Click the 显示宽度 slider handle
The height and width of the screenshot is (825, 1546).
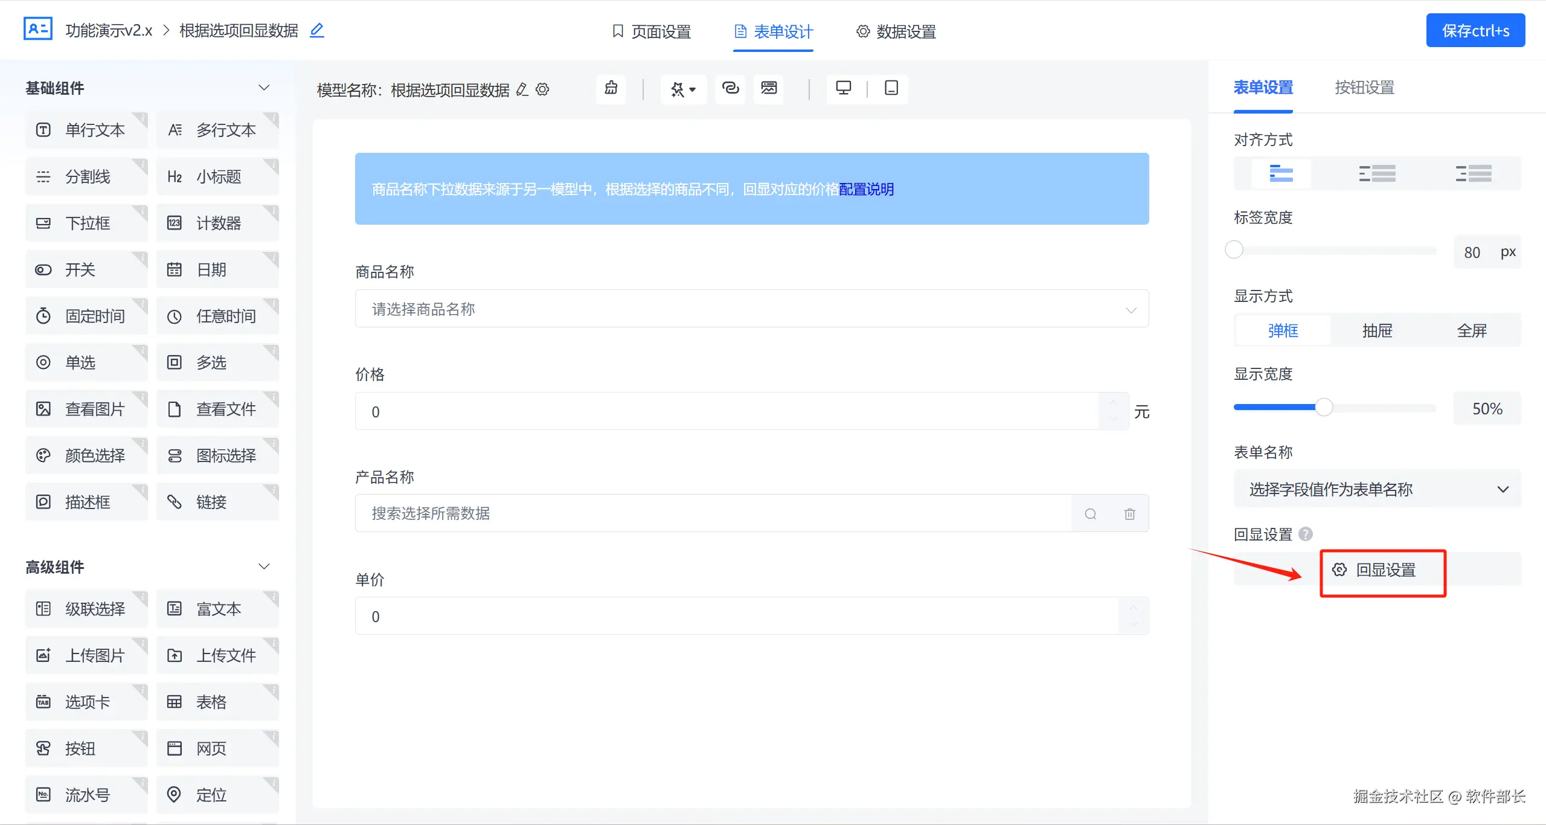[1324, 408]
